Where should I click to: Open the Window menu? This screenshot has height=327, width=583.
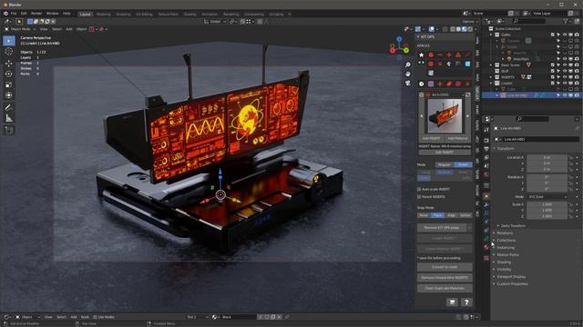tap(53, 14)
